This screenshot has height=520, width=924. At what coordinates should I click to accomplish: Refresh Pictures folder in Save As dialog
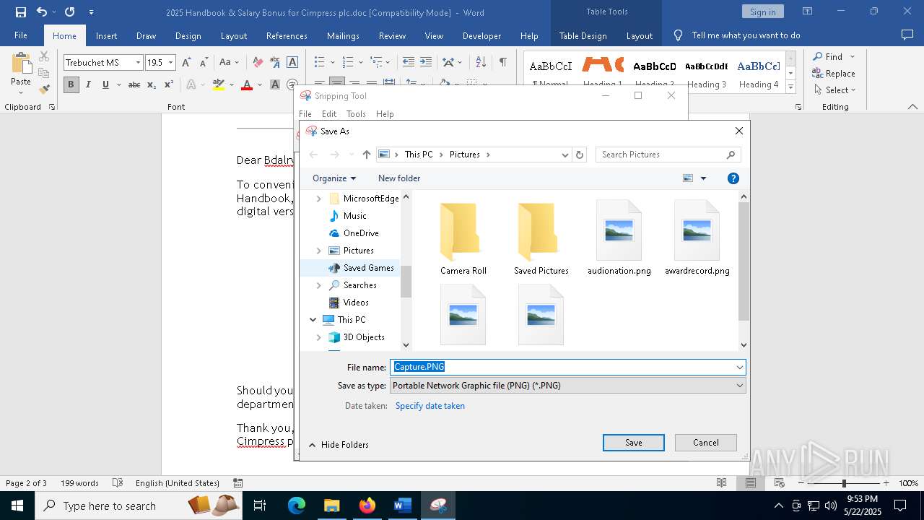point(580,155)
